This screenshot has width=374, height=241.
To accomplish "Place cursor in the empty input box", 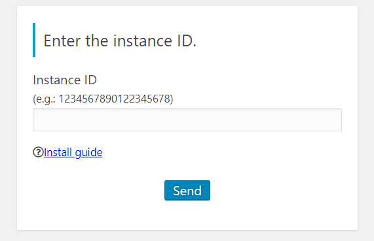I will pyautogui.click(x=187, y=120).
